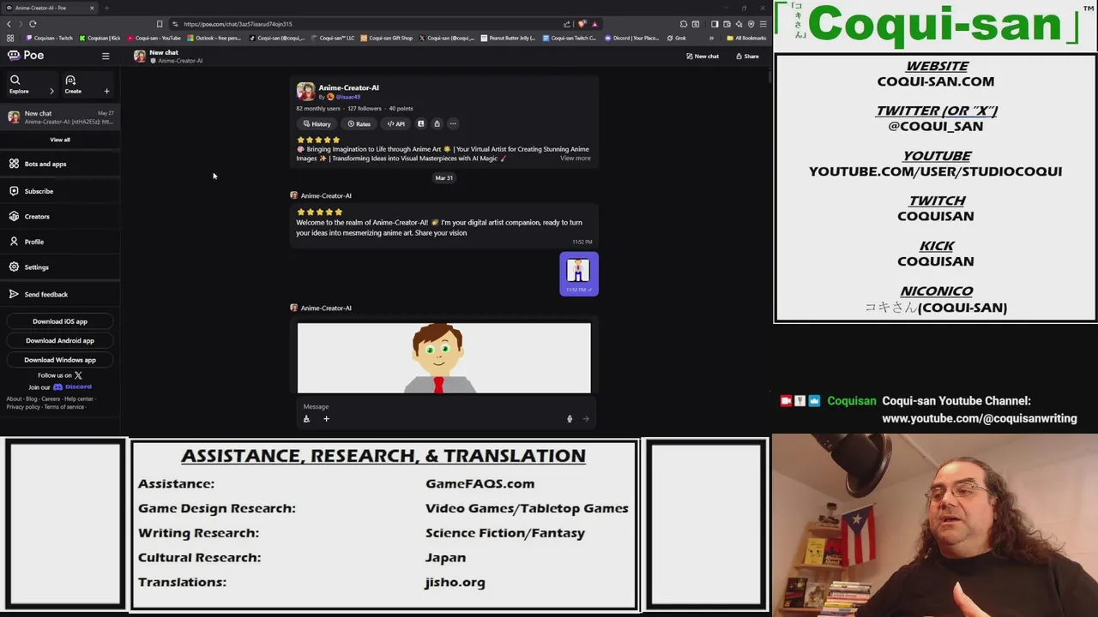Open Explore with the magnifier icon
Screen dimensions: 1098x617
pos(15,80)
